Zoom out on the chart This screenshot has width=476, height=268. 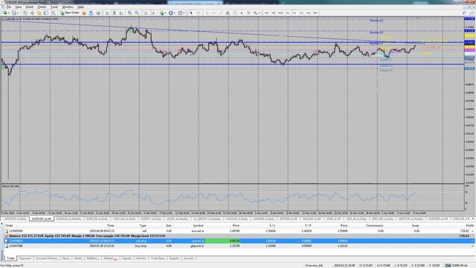click(x=137, y=13)
